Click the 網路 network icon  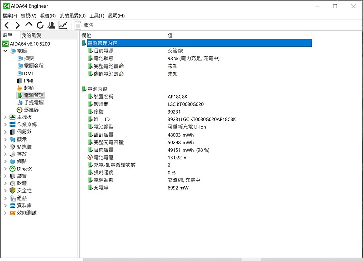click(12, 162)
